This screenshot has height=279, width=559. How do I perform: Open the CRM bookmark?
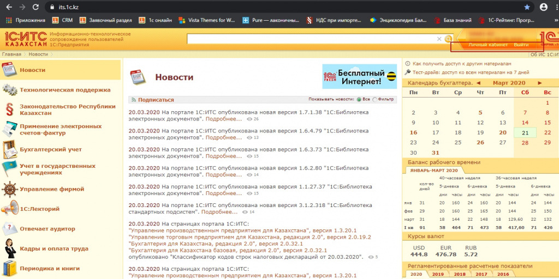[62, 20]
